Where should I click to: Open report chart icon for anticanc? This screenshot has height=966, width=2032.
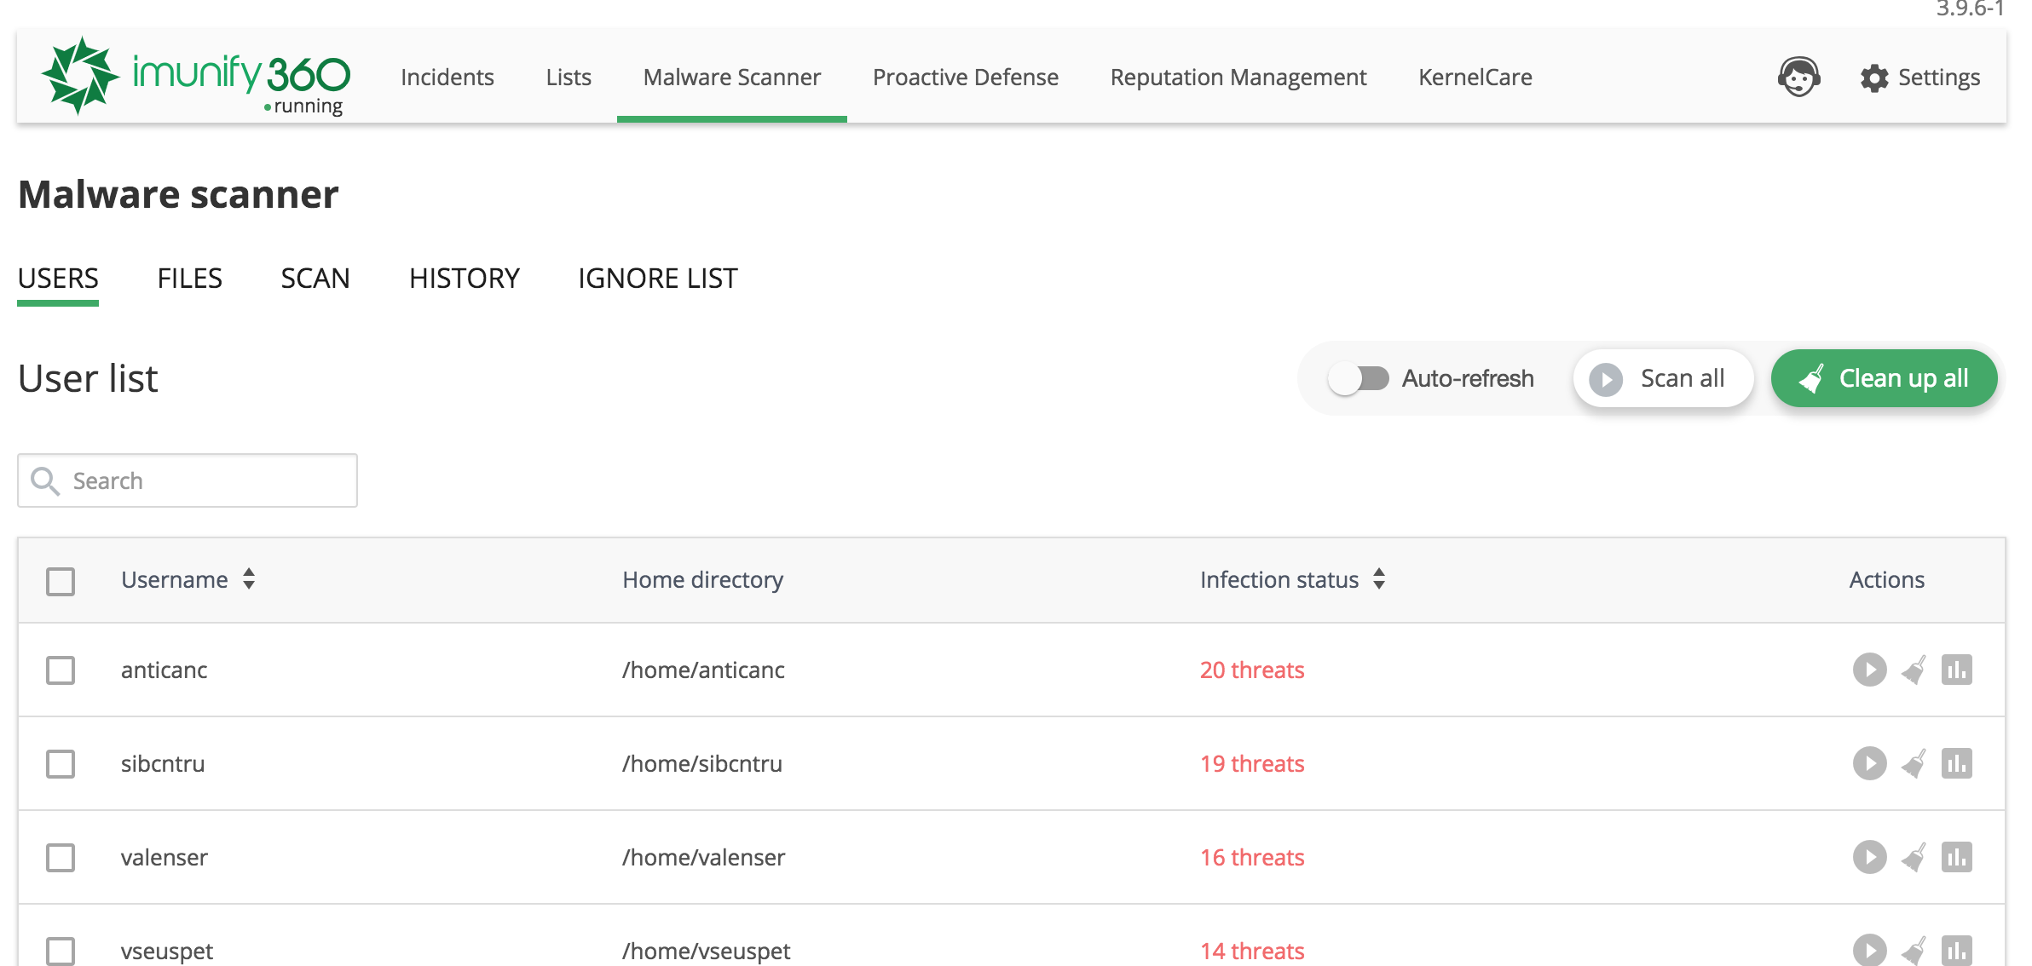coord(1956,670)
